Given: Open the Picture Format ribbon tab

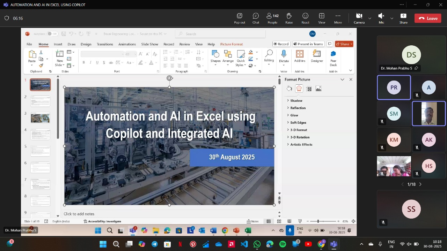Looking at the screenshot, I should coord(231,44).
